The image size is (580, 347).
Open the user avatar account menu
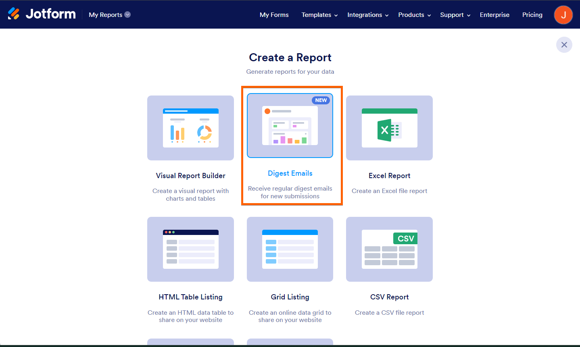(x=563, y=15)
